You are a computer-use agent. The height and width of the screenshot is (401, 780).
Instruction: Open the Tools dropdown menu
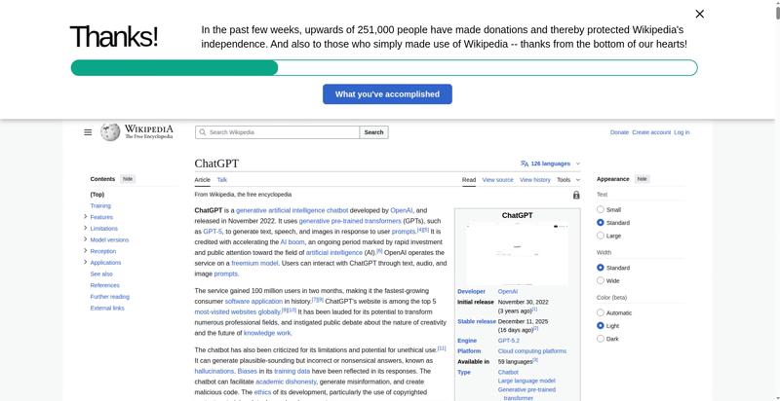(x=566, y=180)
